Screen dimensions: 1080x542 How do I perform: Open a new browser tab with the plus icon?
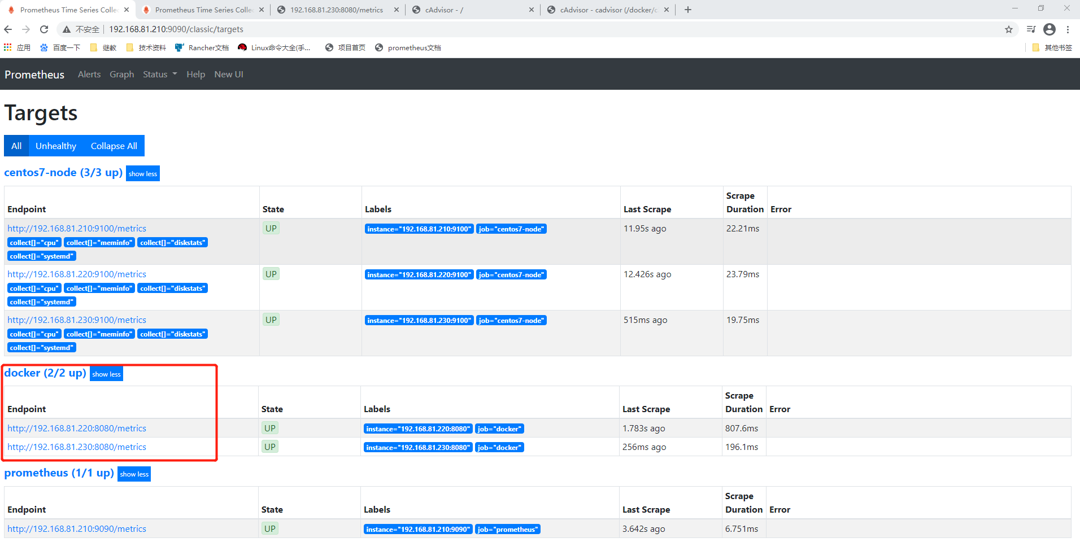[688, 10]
